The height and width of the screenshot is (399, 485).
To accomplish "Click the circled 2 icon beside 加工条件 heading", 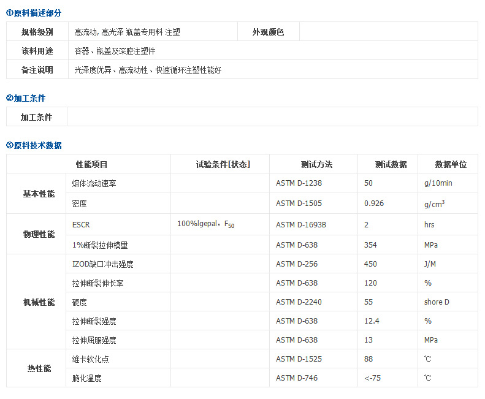I will pyautogui.click(x=10, y=98).
